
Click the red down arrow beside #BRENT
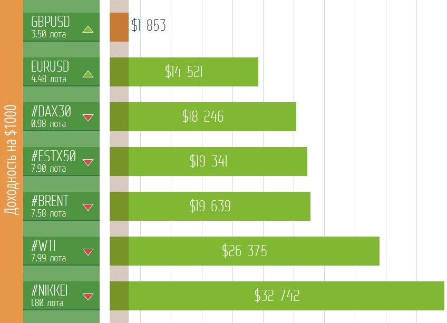pyautogui.click(x=88, y=207)
